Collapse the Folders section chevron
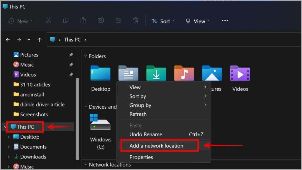 click(86, 56)
